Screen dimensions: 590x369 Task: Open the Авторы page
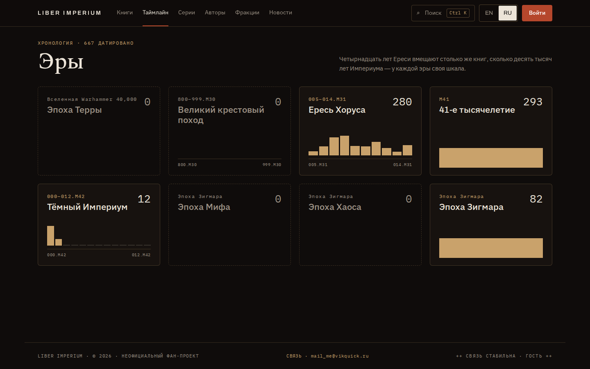pyautogui.click(x=215, y=13)
